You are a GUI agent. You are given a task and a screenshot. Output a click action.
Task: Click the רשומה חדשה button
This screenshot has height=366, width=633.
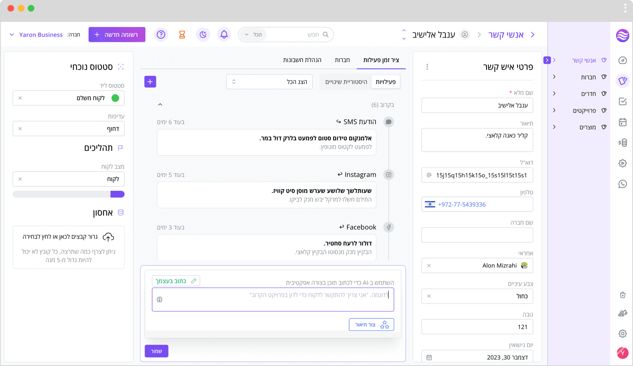117,35
